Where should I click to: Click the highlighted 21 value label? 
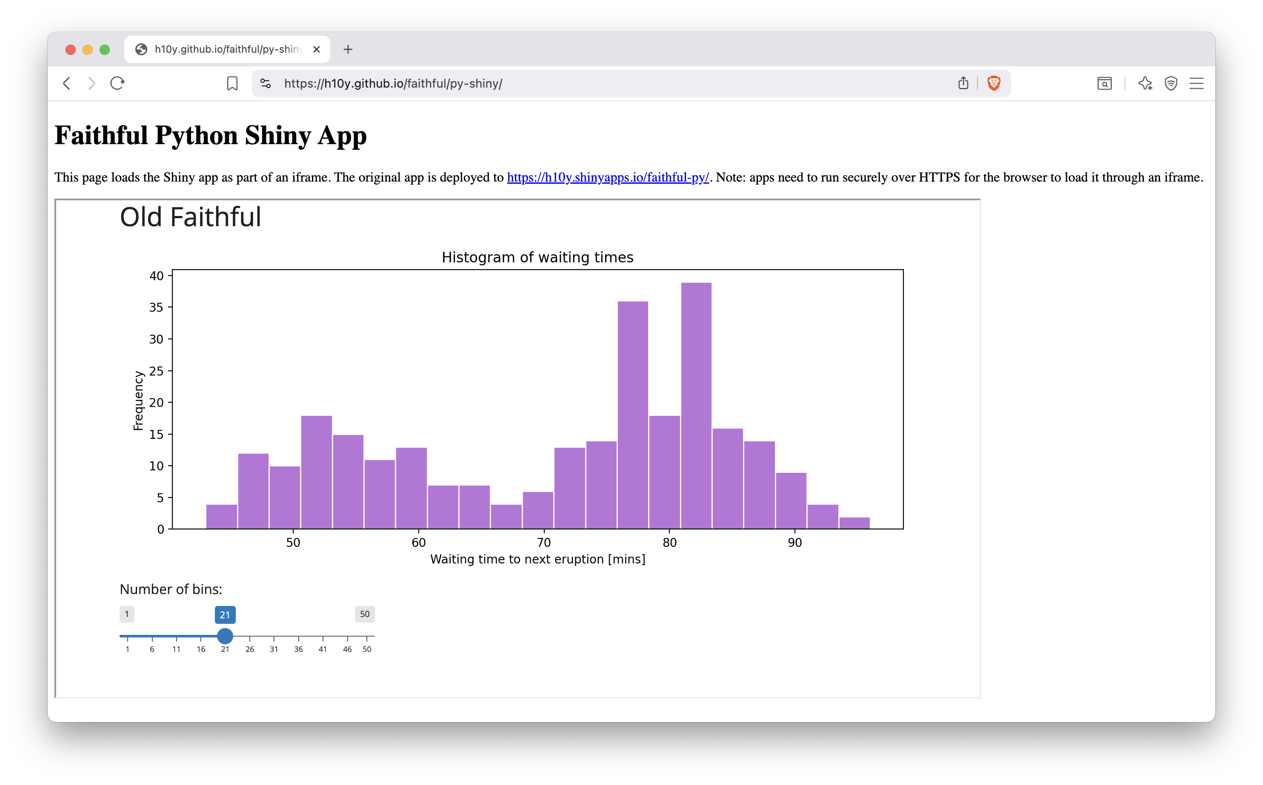click(225, 614)
